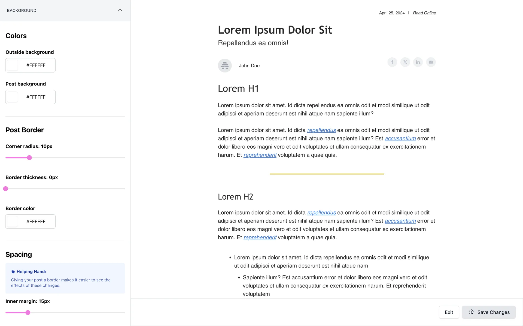
Task: Click the X (Twitter) share icon
Action: tap(405, 62)
